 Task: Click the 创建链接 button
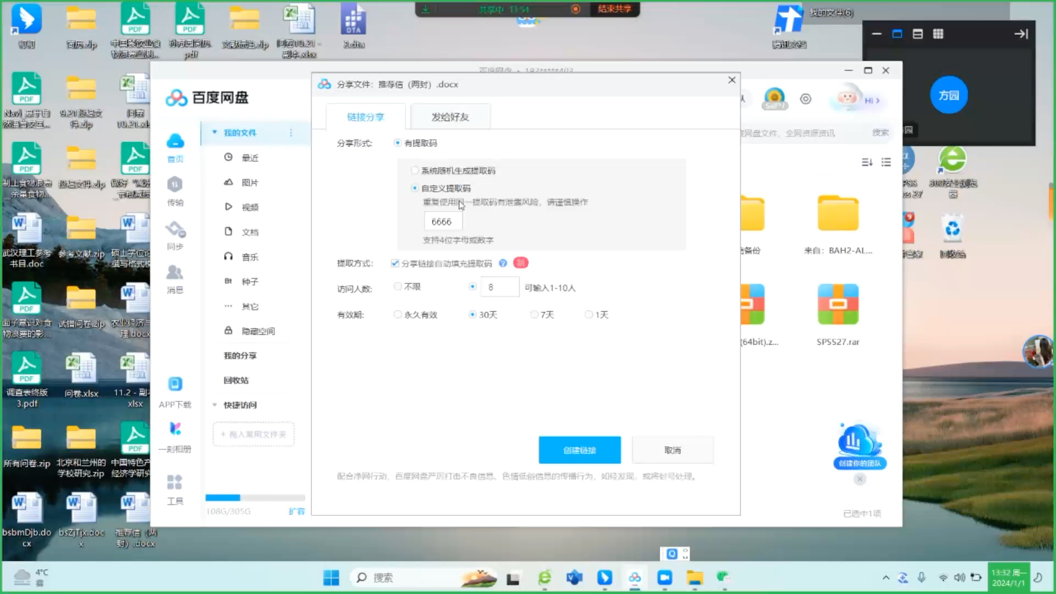[580, 449]
